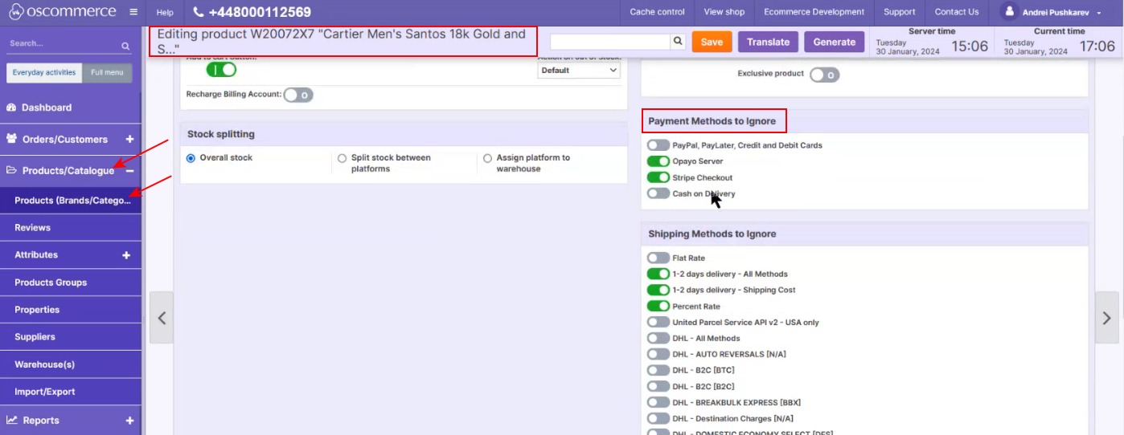Go to previous product with left arrow
The image size is (1124, 435).
tap(162, 318)
